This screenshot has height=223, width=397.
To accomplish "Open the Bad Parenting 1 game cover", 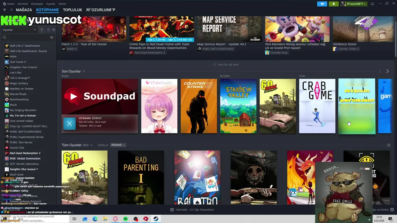I will click(x=141, y=177).
